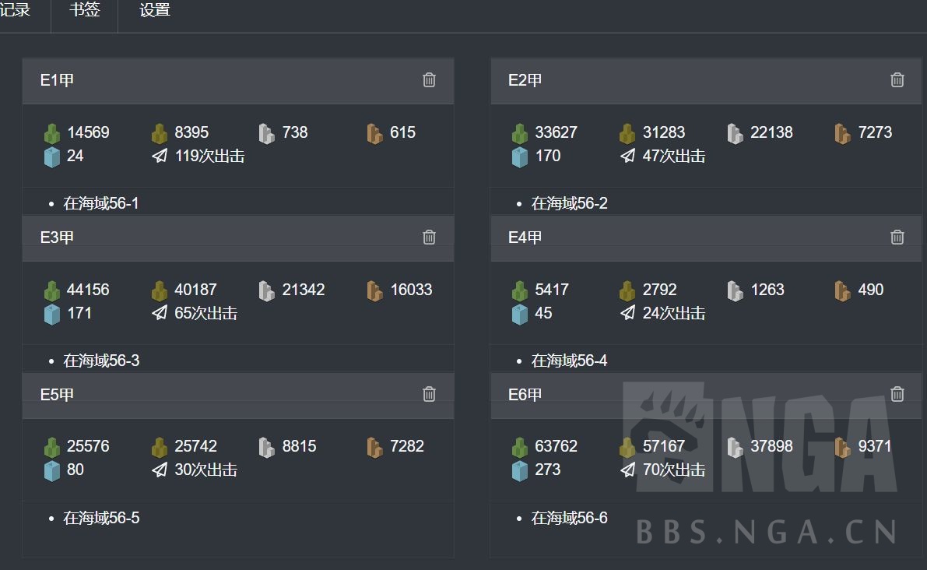Click the blue bucket icon in E3甲
The height and width of the screenshot is (570, 927).
pyautogui.click(x=52, y=314)
